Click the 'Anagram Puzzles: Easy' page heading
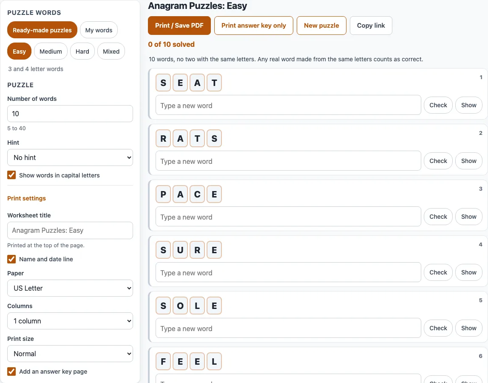Image resolution: width=488 pixels, height=383 pixels. 198,6
